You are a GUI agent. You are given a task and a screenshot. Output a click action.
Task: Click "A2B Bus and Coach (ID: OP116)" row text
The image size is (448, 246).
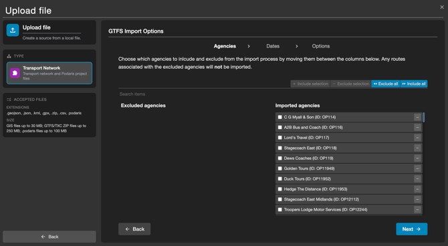313,128
